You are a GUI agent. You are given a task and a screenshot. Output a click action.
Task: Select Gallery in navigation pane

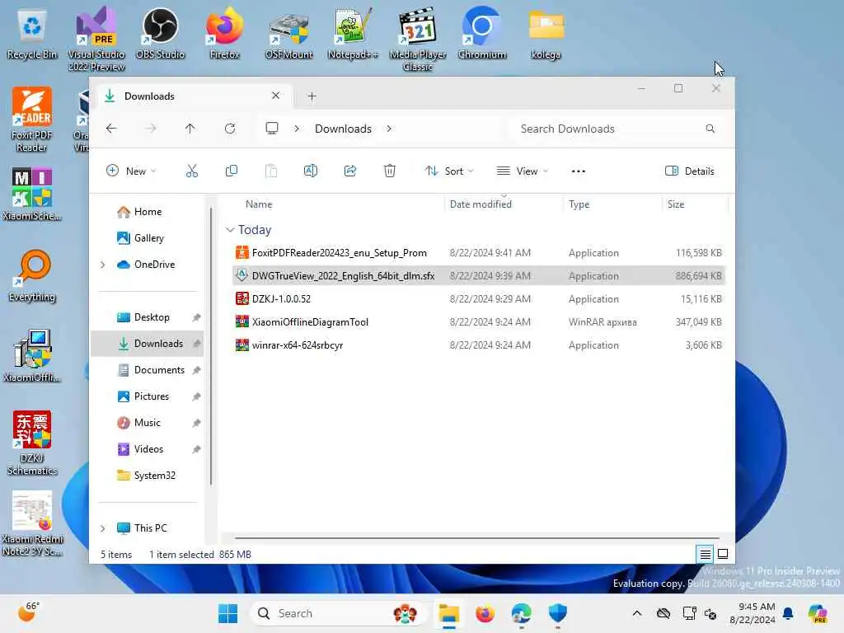[x=147, y=238]
